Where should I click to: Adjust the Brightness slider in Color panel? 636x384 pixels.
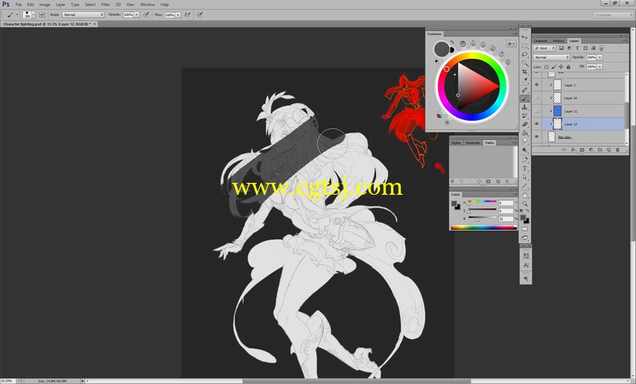[483, 219]
